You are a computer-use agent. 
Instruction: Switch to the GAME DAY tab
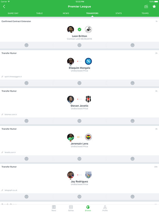tap(13, 13)
